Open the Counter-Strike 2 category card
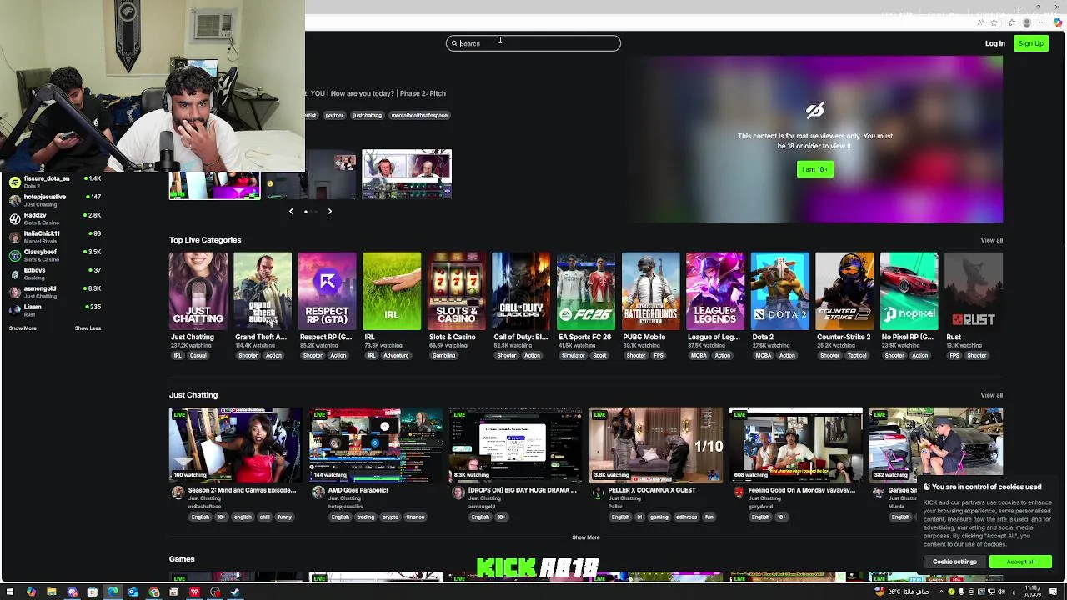The height and width of the screenshot is (600, 1067). click(844, 291)
